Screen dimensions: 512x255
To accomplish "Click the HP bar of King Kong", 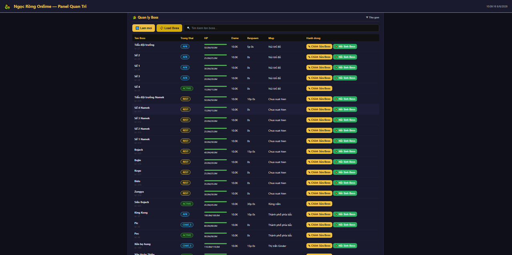I will (216, 212).
